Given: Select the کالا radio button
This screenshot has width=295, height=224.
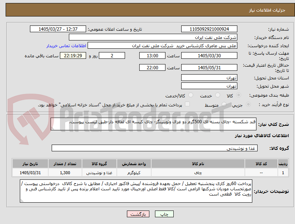Looking at the screenshot, I should pyautogui.click(x=238, y=95).
